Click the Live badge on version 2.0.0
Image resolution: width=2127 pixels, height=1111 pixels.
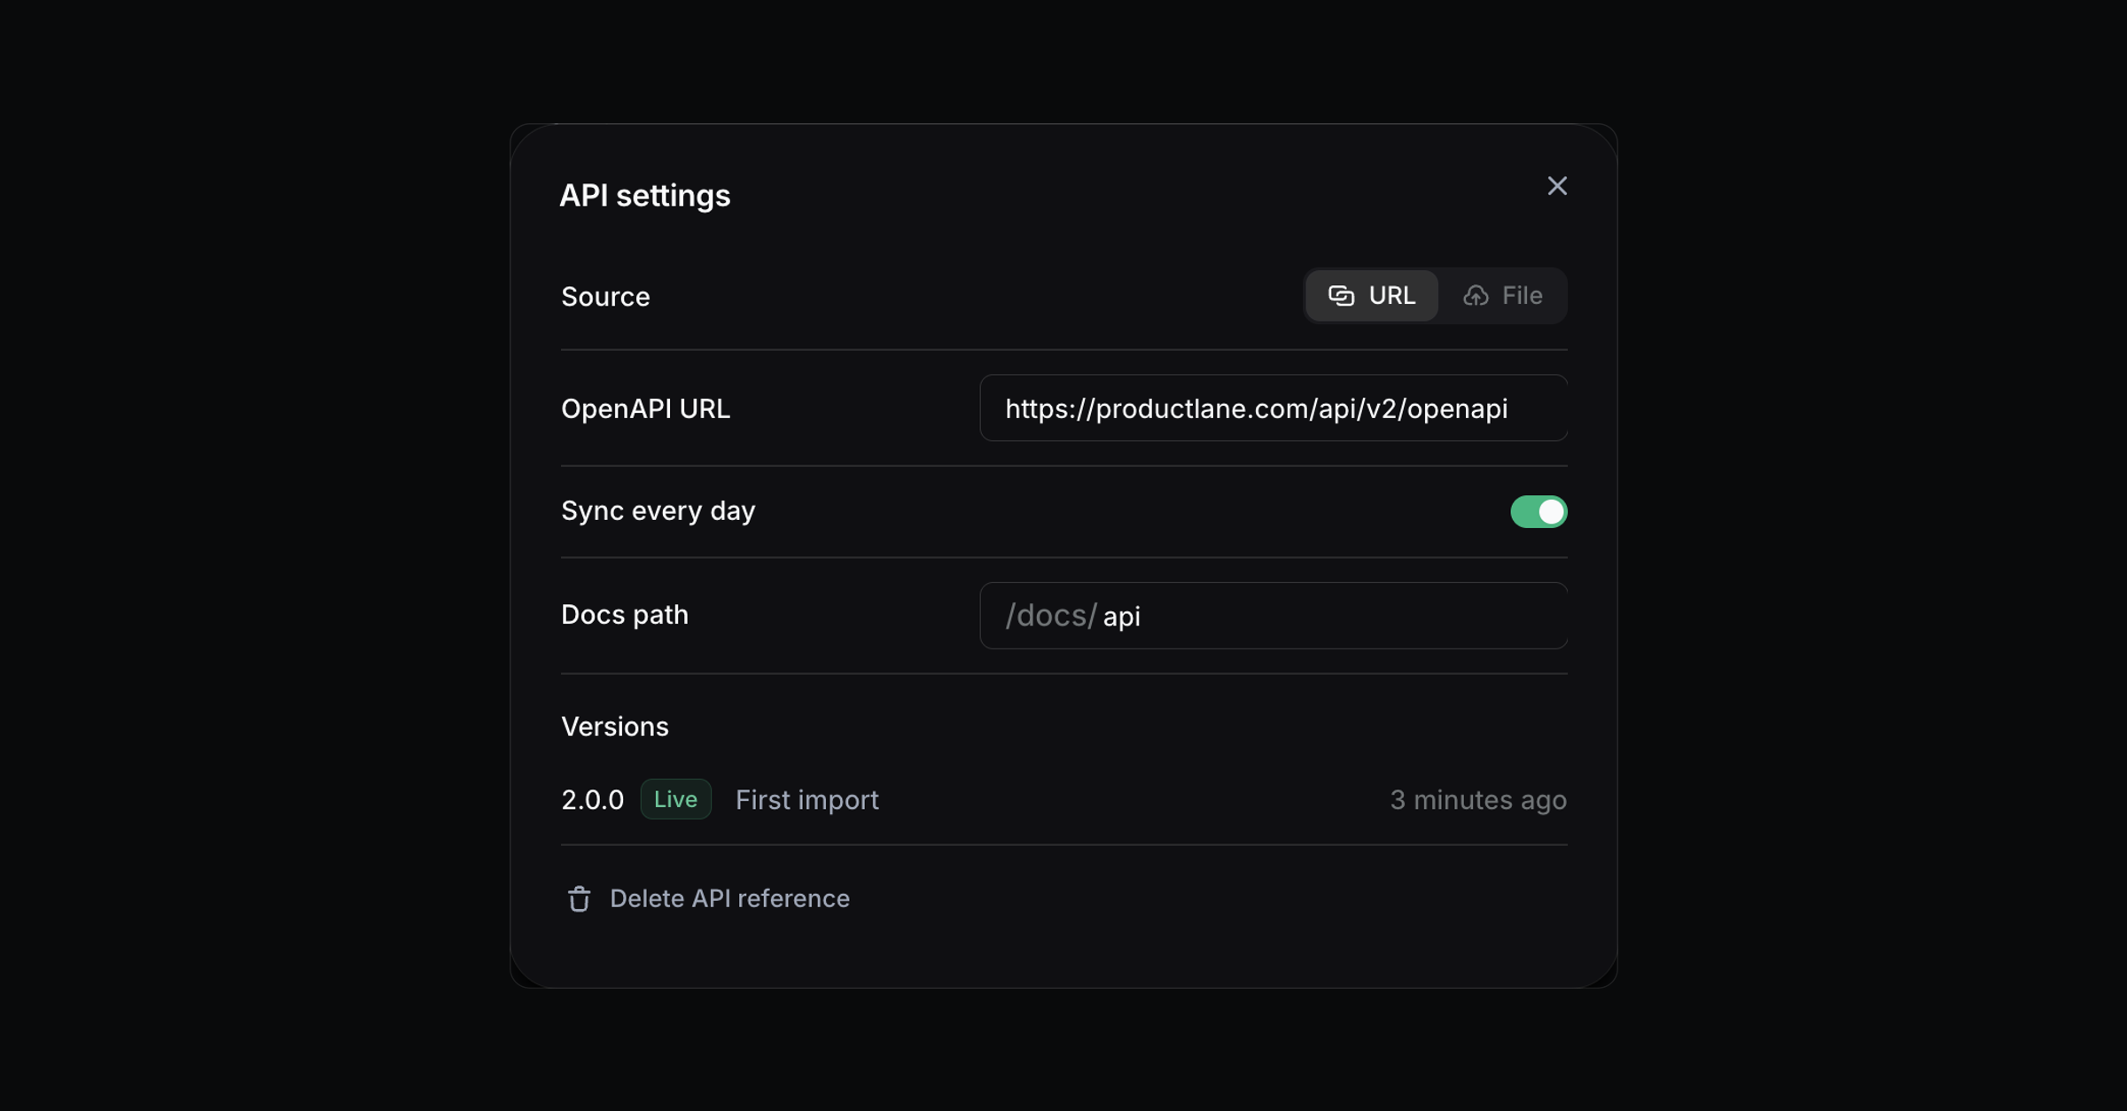[x=675, y=799]
